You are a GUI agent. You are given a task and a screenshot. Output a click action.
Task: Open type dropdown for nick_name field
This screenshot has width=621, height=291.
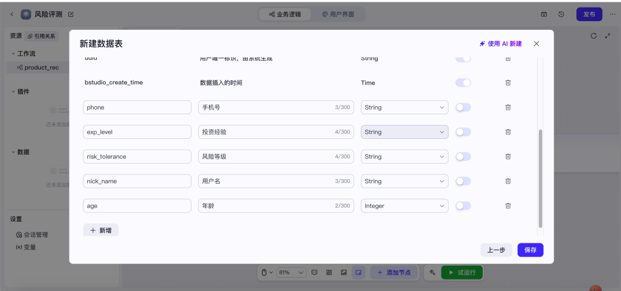404,181
